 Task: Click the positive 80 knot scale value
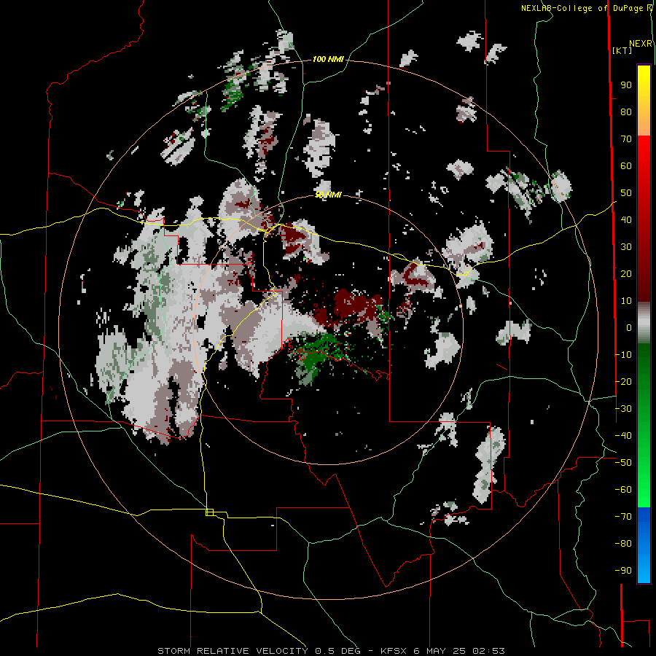pyautogui.click(x=626, y=112)
